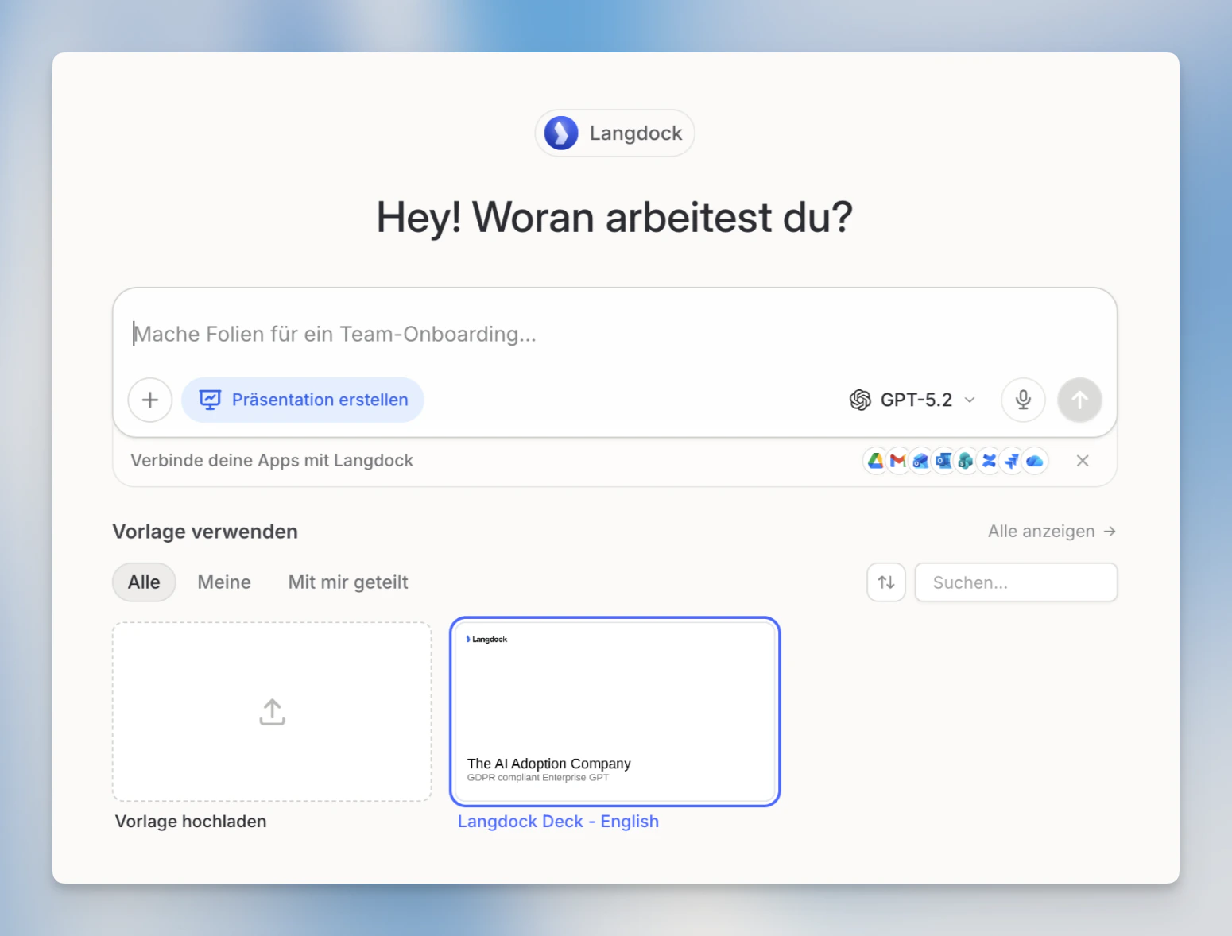Select the Mit mir geteilt tab
This screenshot has height=936, width=1232.
347,582
